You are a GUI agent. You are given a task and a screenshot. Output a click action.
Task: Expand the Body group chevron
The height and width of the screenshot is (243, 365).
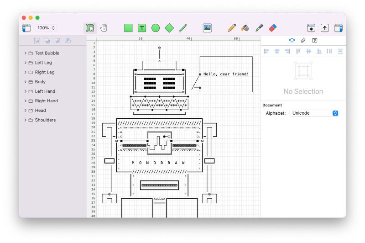pyautogui.click(x=26, y=82)
